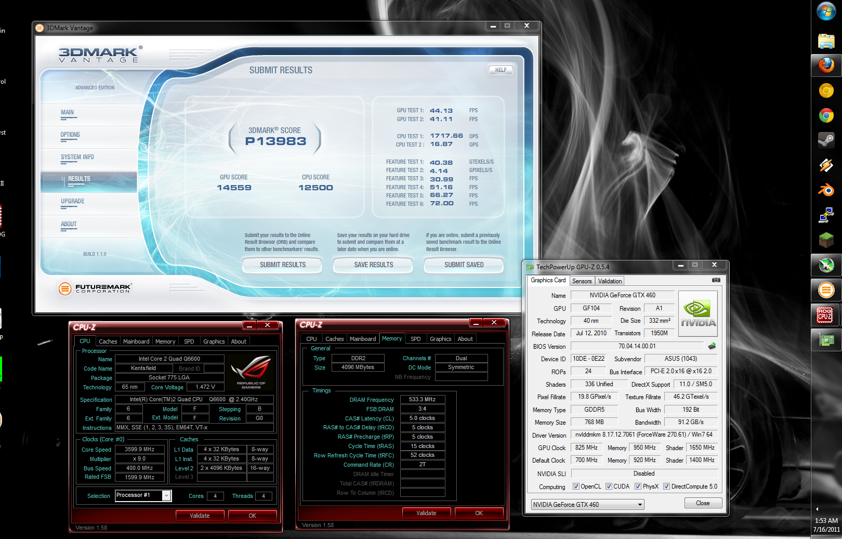Open the Windows Start menu orb
This screenshot has width=842, height=539.
pos(826,11)
